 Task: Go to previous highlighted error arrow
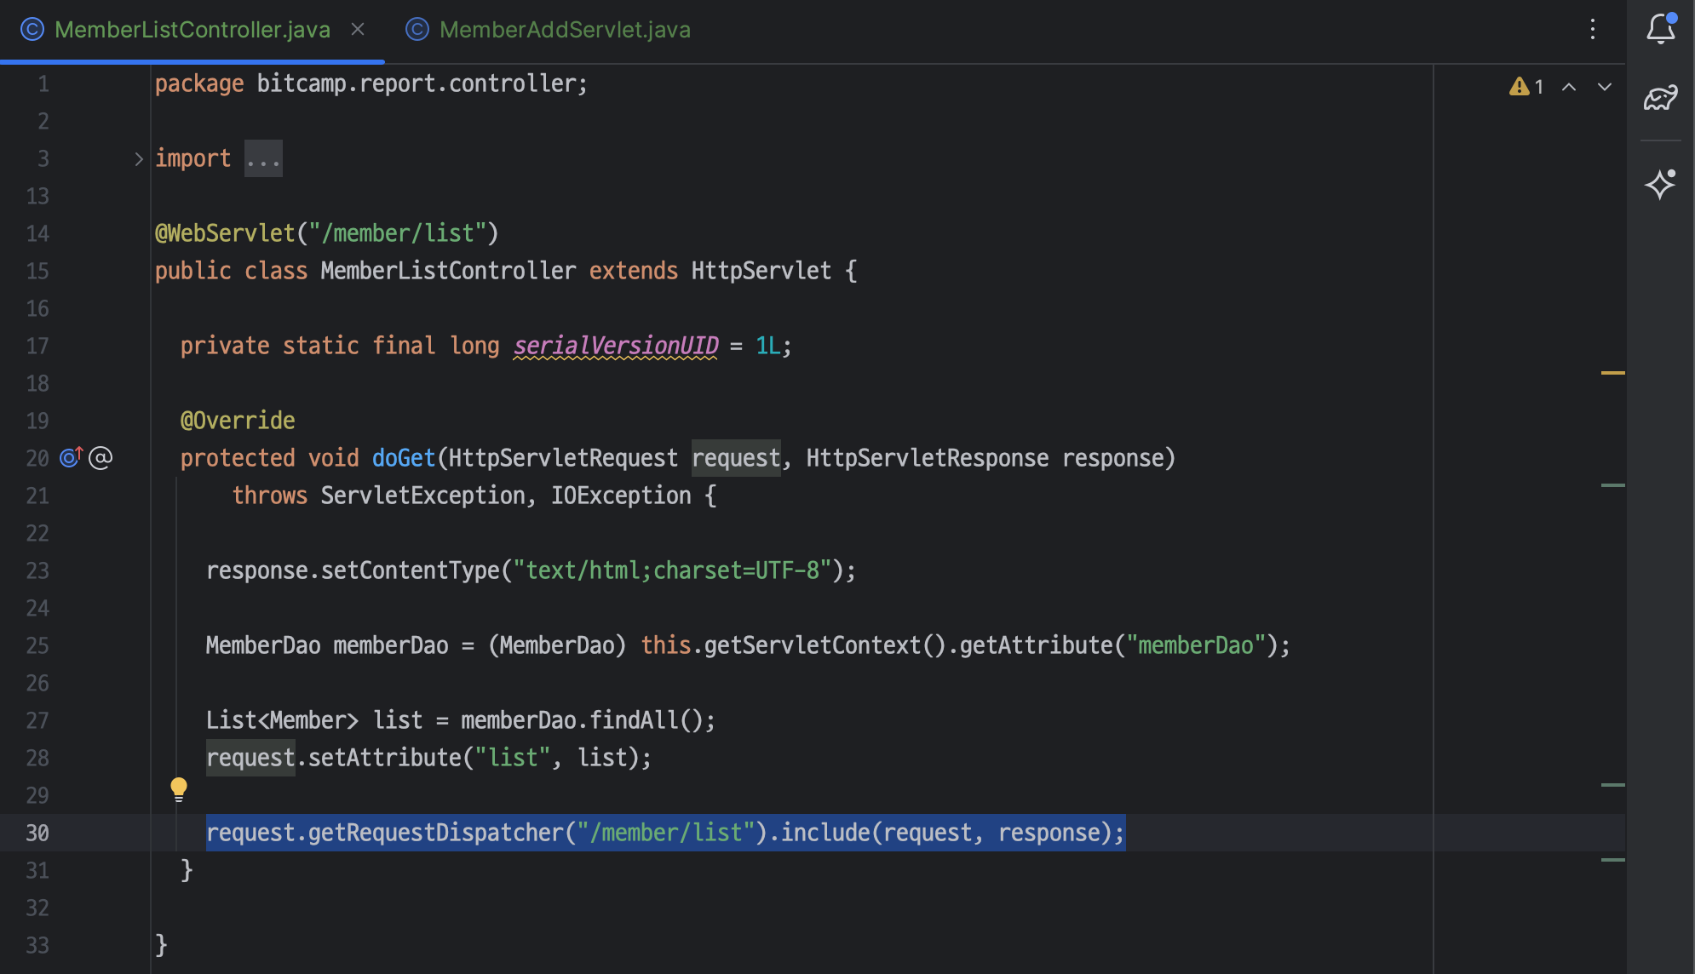coord(1568,87)
